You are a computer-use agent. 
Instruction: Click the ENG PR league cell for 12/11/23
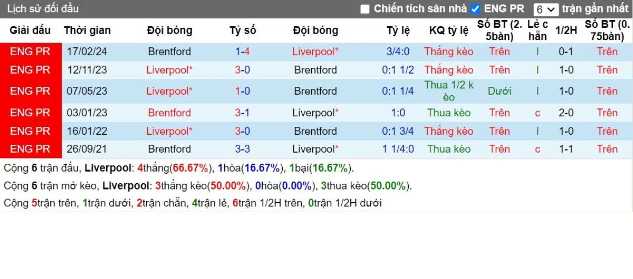(30, 70)
